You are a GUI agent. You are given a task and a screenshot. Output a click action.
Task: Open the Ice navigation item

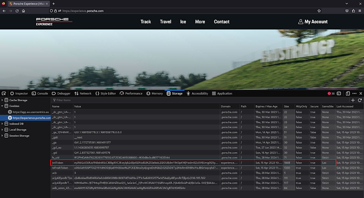183,22
